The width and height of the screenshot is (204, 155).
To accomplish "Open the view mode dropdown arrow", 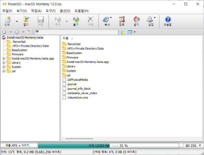I will (135, 32).
